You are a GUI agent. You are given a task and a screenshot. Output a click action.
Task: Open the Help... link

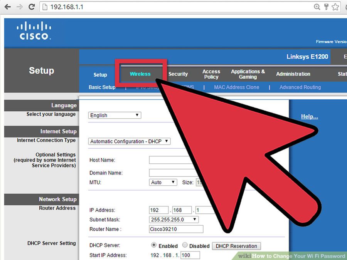coord(309,117)
